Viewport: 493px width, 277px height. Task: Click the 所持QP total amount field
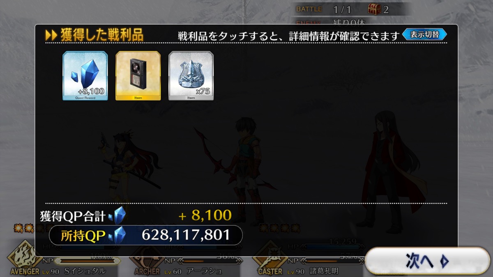(x=145, y=235)
